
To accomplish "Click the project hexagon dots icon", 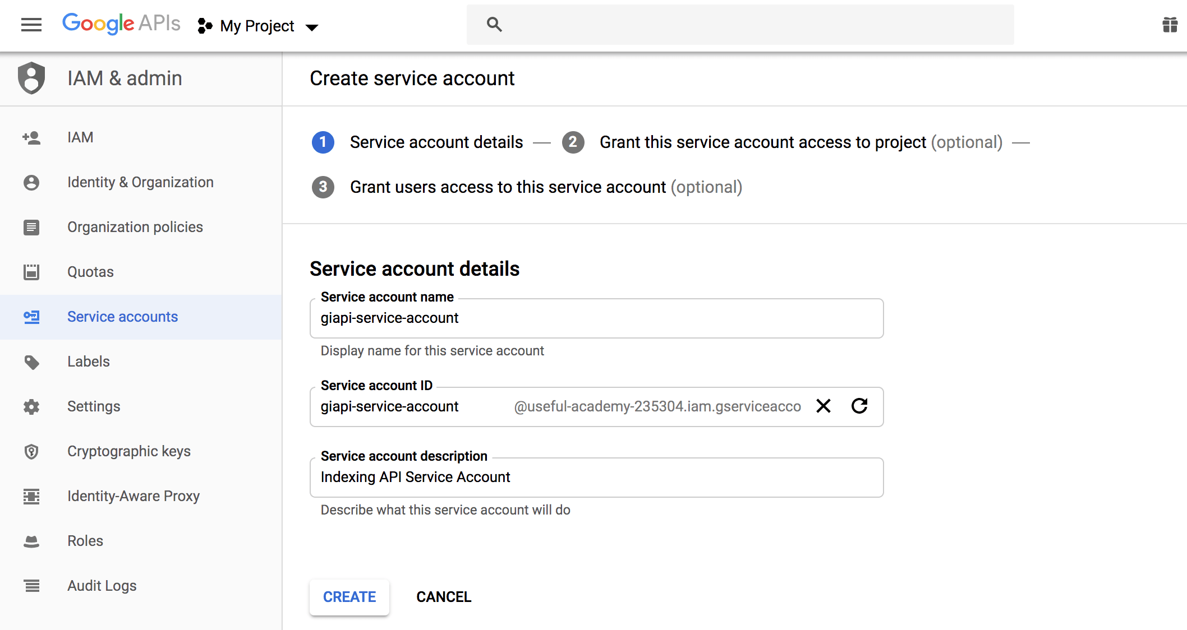I will (x=205, y=26).
